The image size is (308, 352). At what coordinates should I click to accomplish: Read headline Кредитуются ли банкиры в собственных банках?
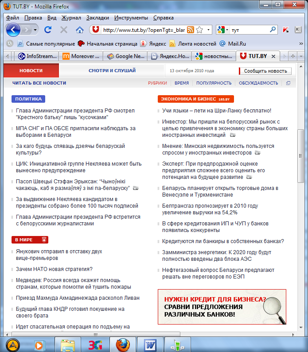(223, 241)
